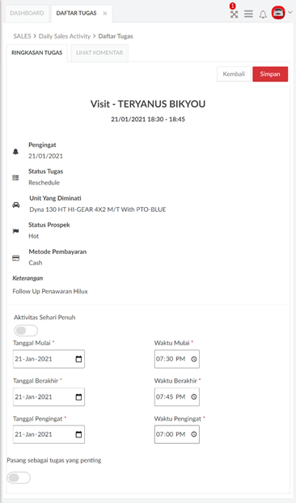Click the Reschedule status text
The width and height of the screenshot is (296, 503).
point(44,183)
